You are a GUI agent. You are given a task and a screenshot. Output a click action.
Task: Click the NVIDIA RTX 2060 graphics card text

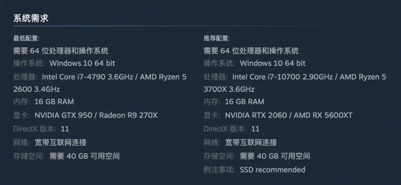point(256,115)
